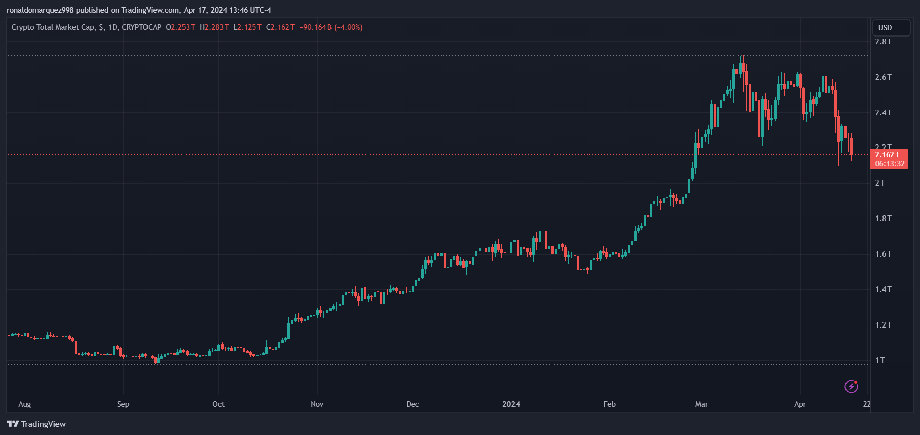Image resolution: width=920 pixels, height=435 pixels.
Task: Open the USD currency selector
Action: tap(891, 28)
